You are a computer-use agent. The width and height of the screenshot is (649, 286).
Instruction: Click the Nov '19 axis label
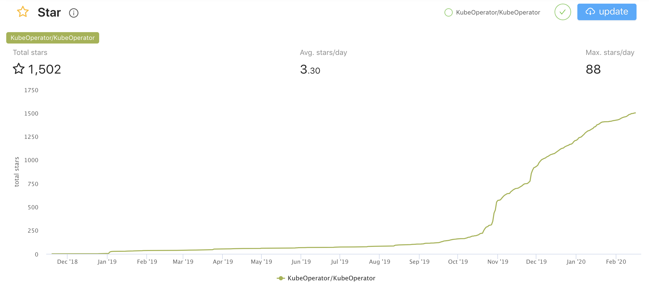498,262
